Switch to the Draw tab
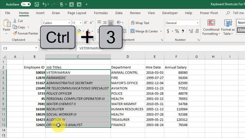Viewport: 245px width, 138px height. pyautogui.click(x=56, y=13)
